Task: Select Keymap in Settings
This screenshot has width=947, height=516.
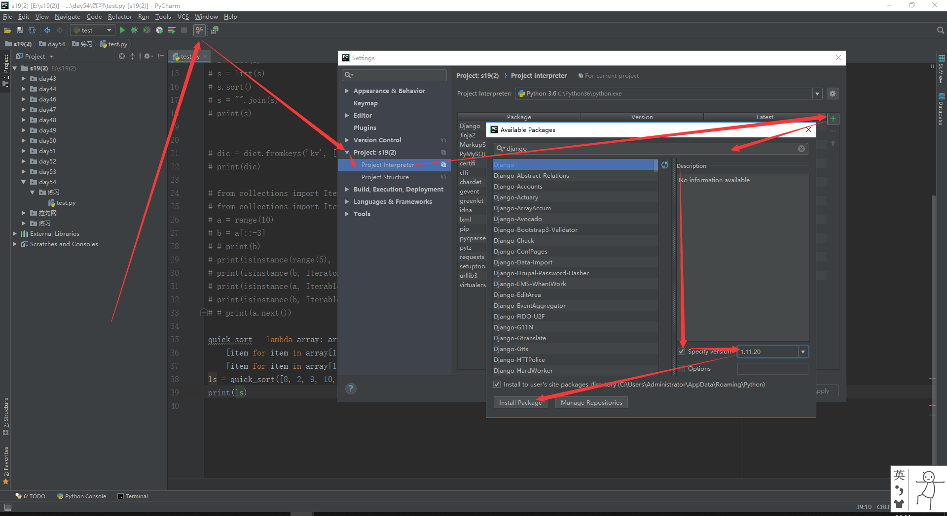Action: point(365,103)
